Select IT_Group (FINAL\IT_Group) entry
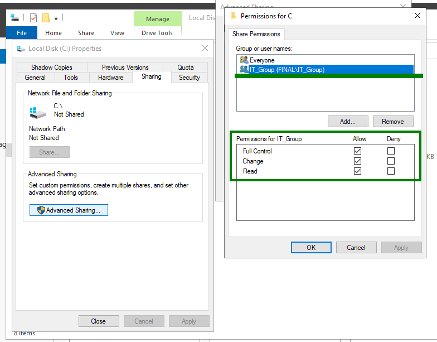 coord(326,69)
